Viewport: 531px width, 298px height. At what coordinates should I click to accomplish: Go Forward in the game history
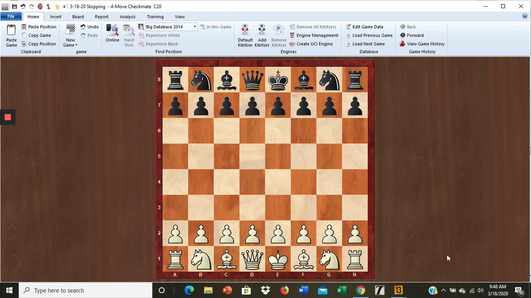coord(412,35)
